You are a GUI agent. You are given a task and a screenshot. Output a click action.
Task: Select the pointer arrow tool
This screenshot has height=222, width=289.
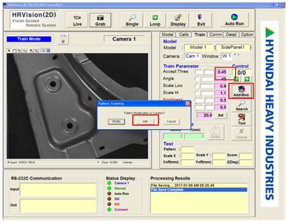[x=9, y=50]
